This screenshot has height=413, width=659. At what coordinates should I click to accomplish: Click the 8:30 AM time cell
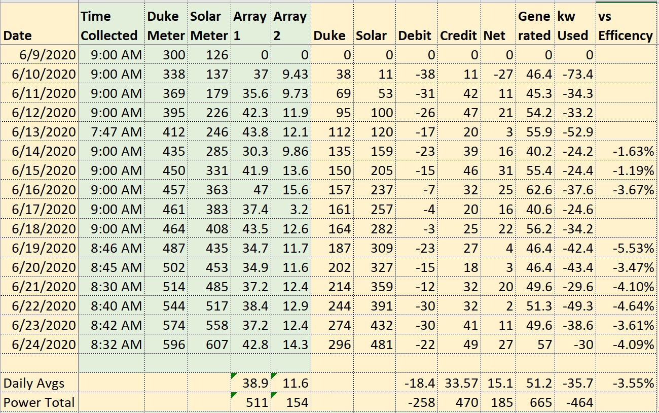[x=112, y=286]
